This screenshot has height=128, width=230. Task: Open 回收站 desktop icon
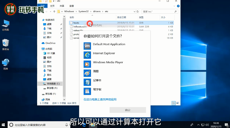[x=6, y=45]
